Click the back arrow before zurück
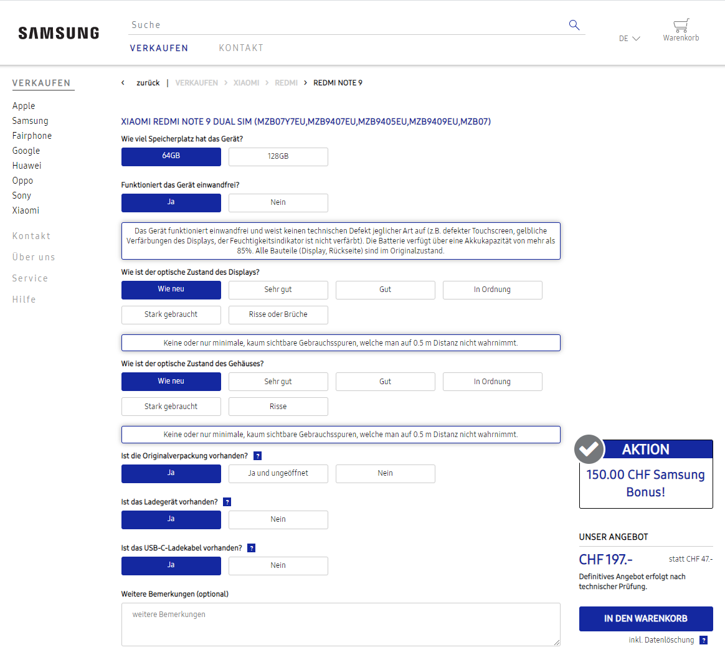Viewport: 725px width, 660px height. tap(123, 83)
